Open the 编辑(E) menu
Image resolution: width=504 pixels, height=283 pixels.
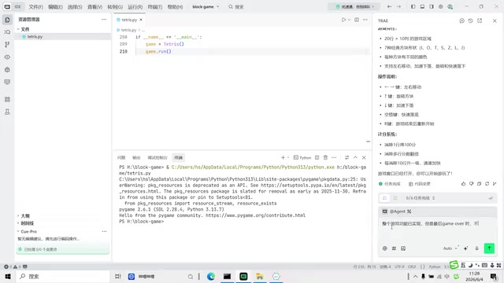[x=55, y=7]
